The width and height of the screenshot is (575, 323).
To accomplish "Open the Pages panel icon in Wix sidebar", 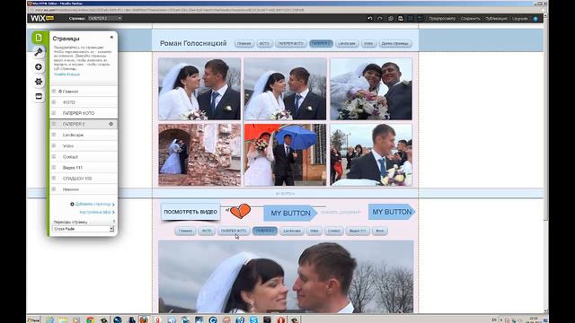I will pyautogui.click(x=39, y=38).
